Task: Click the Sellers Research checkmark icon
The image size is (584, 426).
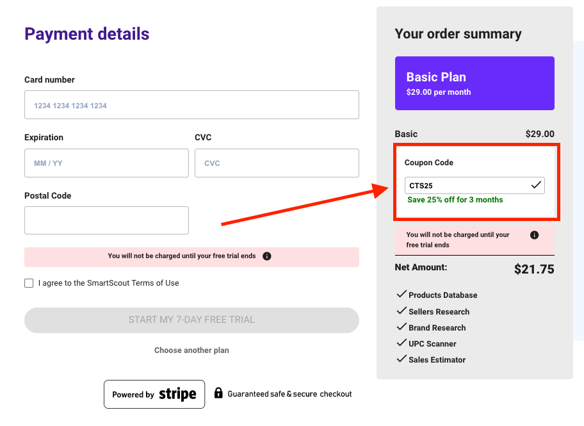Action: point(401,311)
